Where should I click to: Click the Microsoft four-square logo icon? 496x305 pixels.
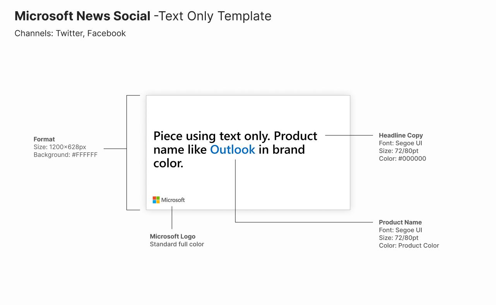(156, 200)
